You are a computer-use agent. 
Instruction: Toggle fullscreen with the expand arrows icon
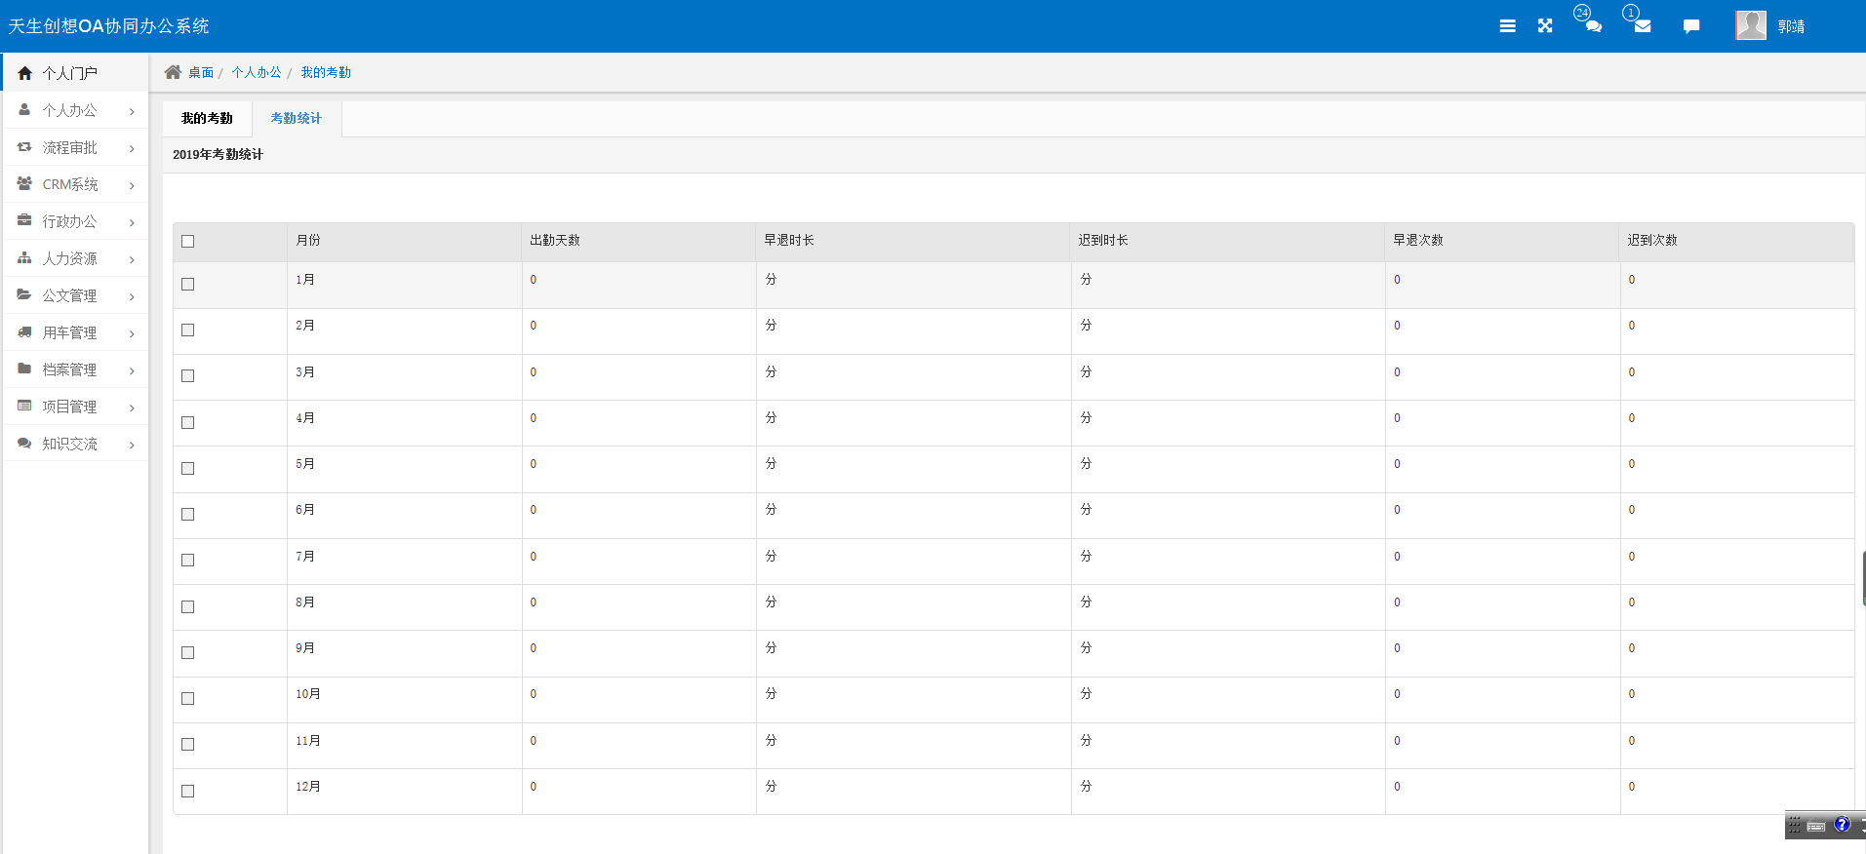[1545, 26]
